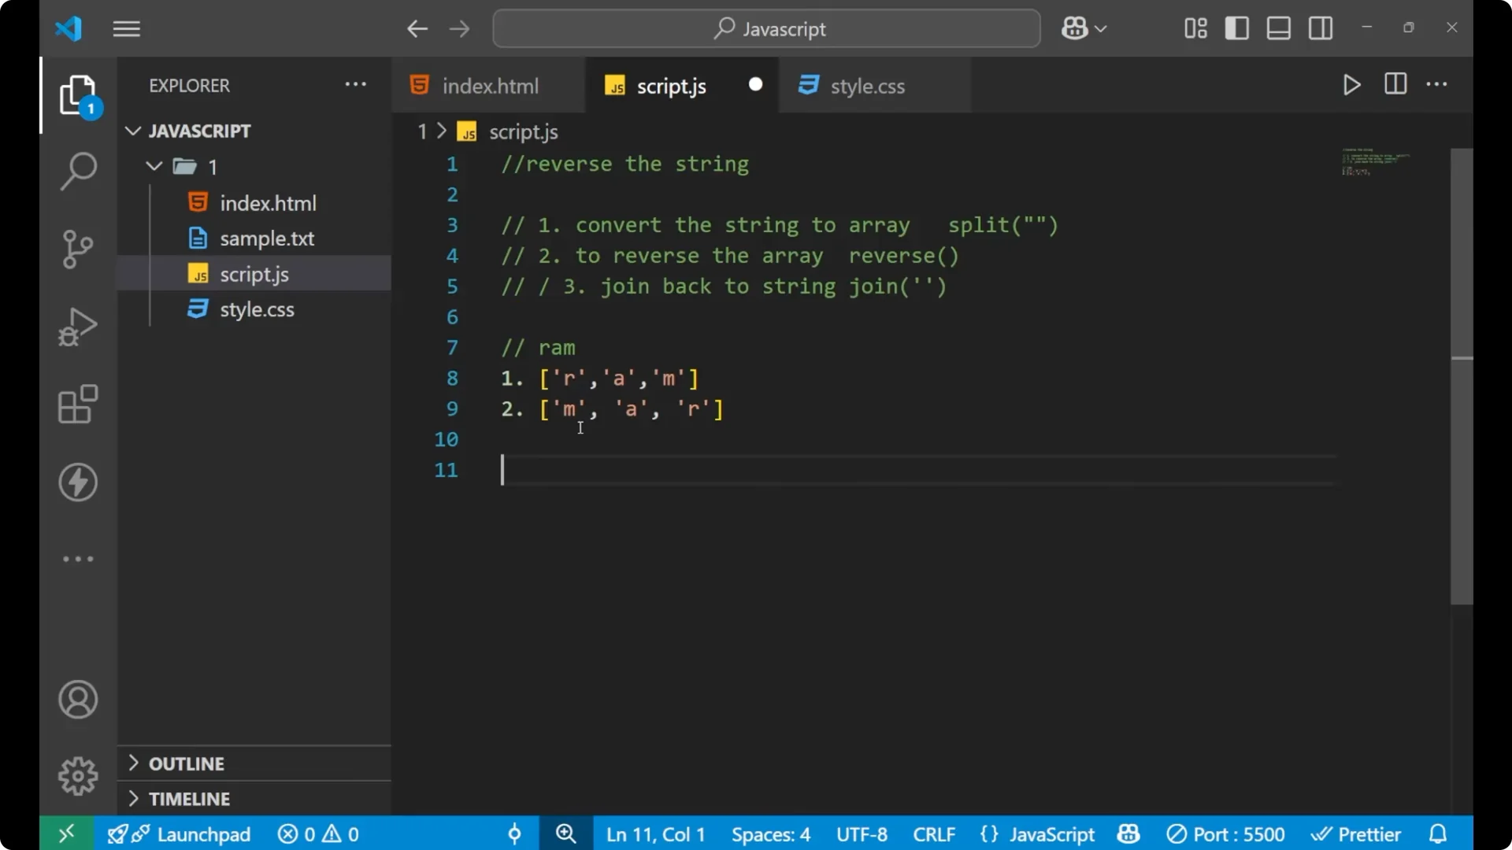Open the Search view in the activity bar
This screenshot has width=1512, height=850.
(x=78, y=170)
